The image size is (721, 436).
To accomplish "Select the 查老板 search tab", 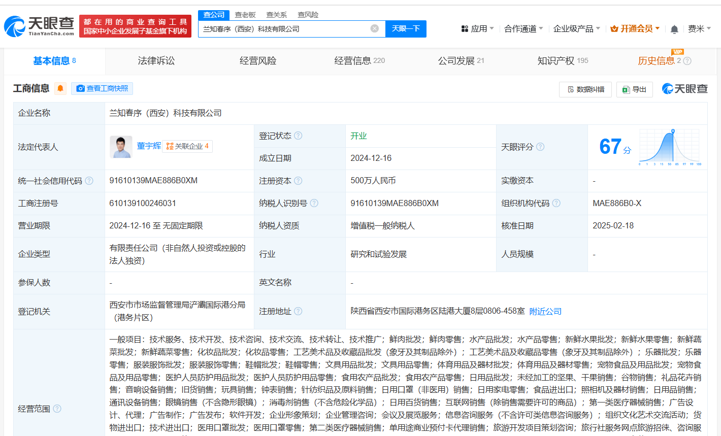I will [x=245, y=15].
